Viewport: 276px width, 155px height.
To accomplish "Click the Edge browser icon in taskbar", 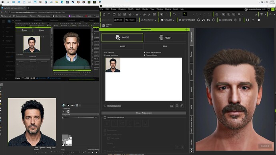I will click(x=62, y=2).
